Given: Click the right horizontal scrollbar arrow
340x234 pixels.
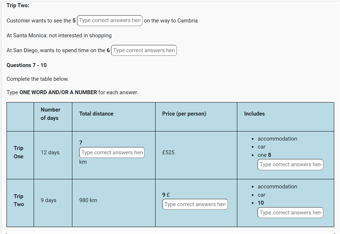Looking at the screenshot, I should (x=335, y=233).
